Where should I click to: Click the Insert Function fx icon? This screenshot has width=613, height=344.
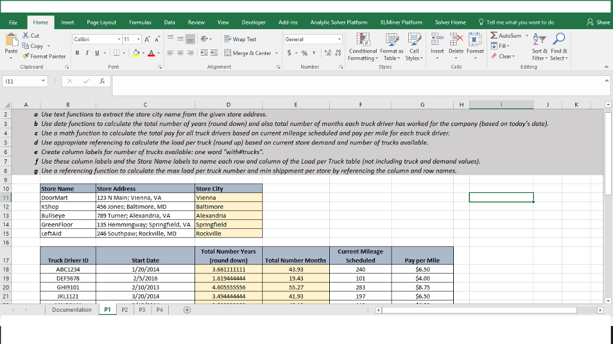[102, 81]
